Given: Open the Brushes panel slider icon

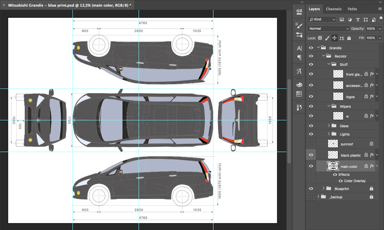Looking at the screenshot, I should coord(299,35).
